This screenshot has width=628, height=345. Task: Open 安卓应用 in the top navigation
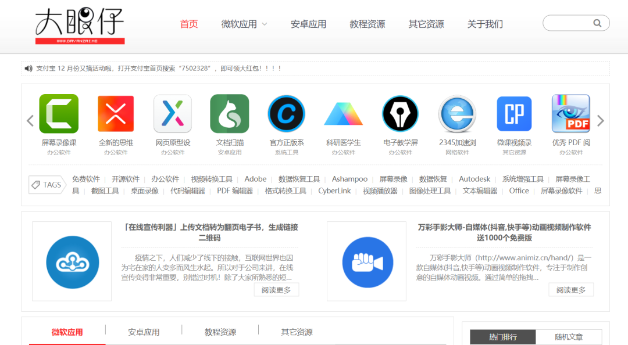coord(308,24)
